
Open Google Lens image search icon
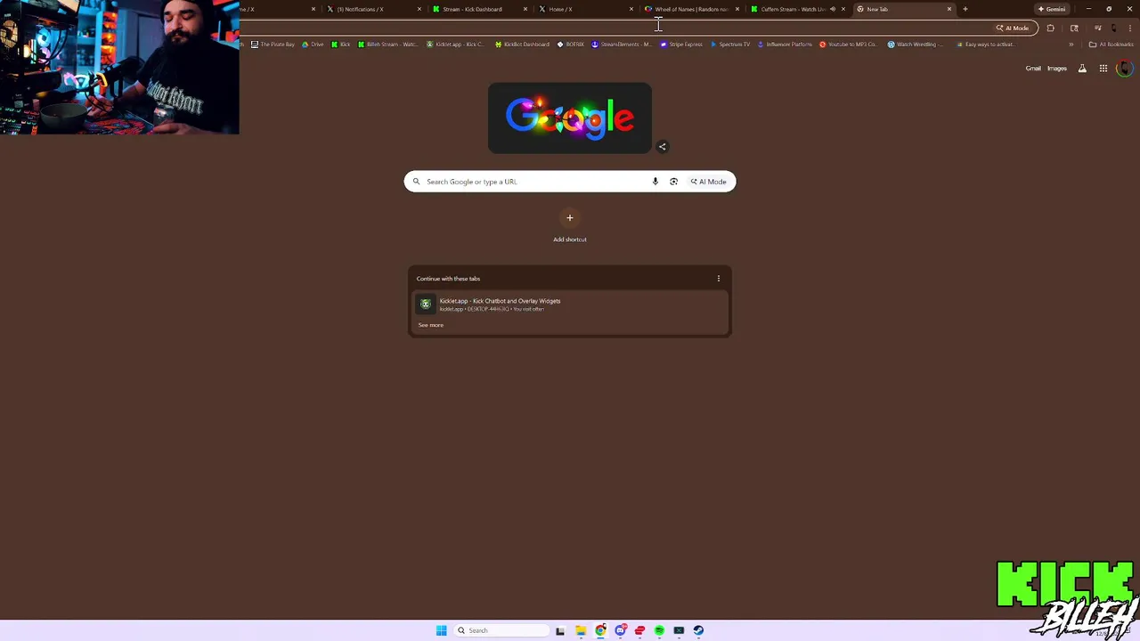[x=673, y=182]
